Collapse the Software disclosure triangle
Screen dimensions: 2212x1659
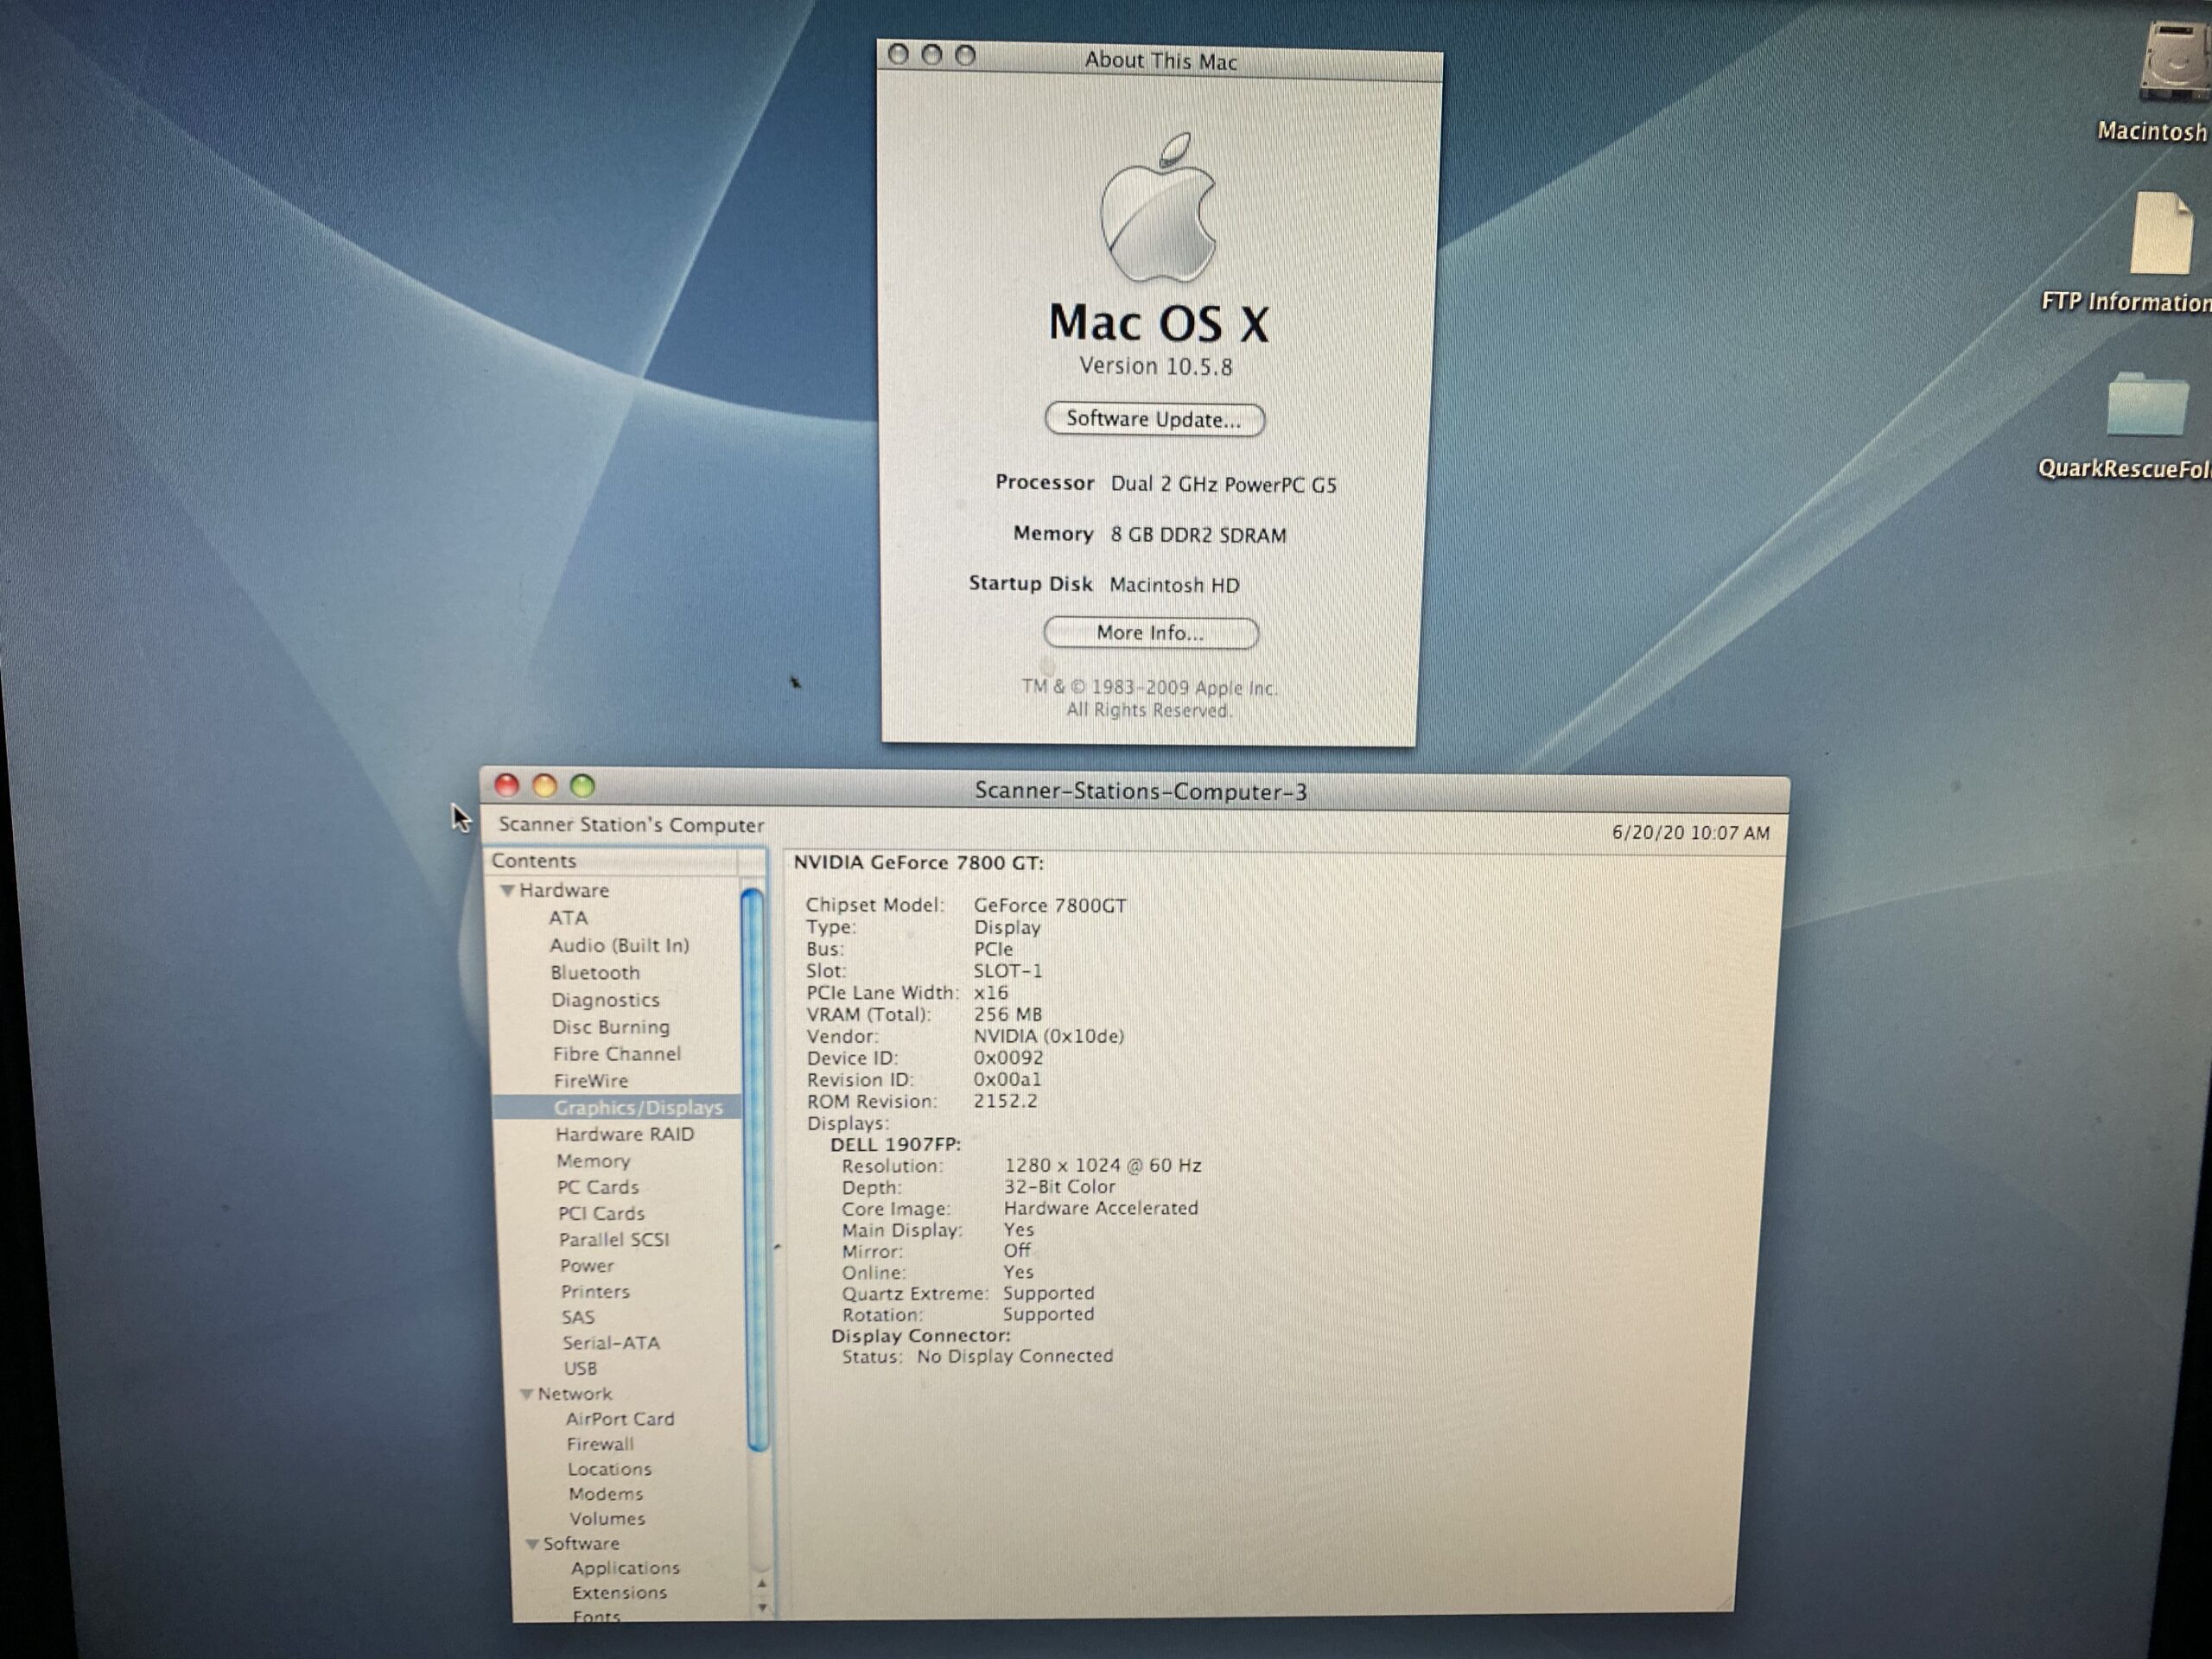click(532, 1544)
